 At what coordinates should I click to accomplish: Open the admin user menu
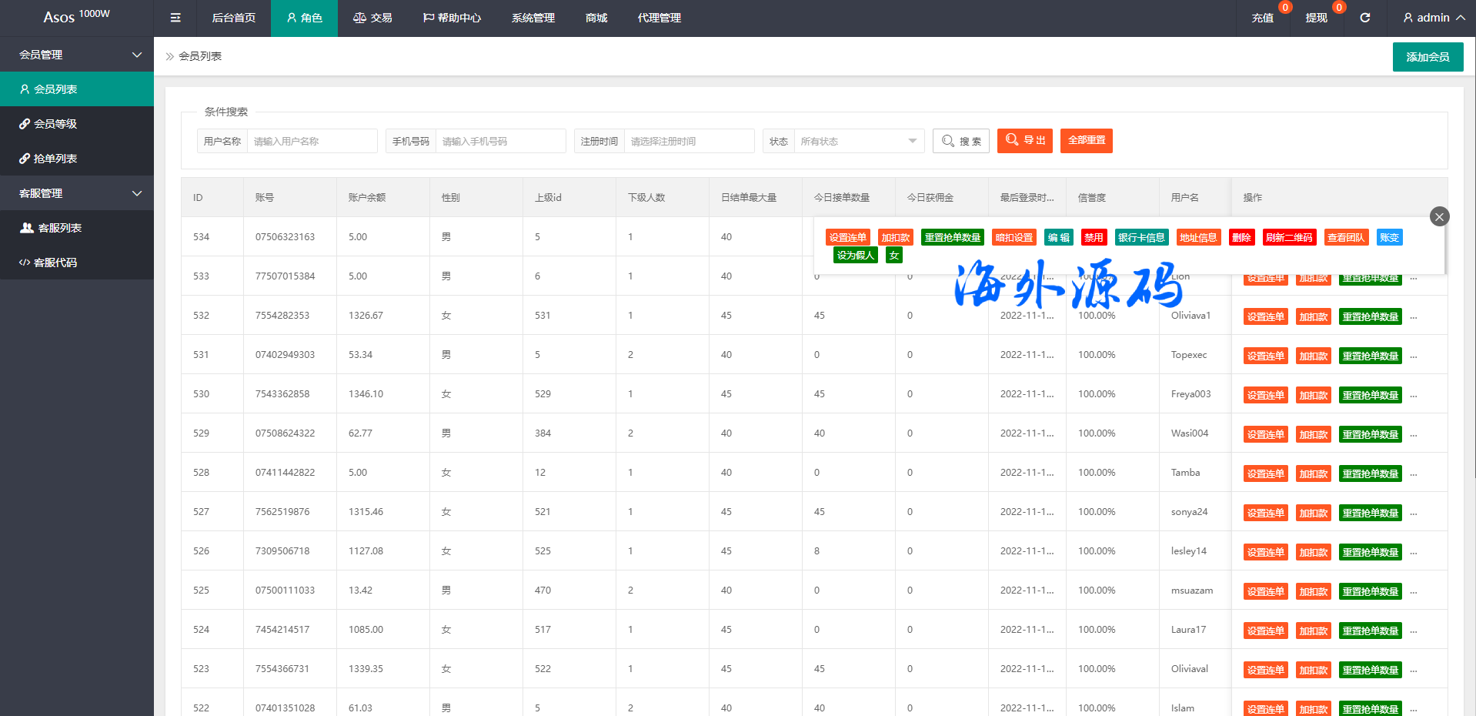click(1433, 18)
